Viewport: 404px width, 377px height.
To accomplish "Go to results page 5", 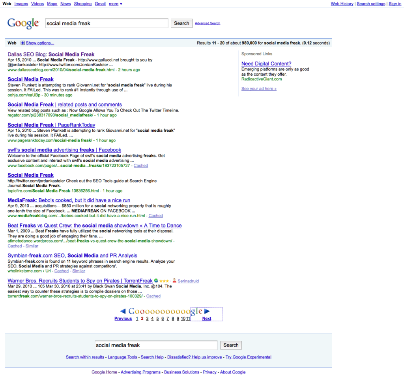I will [x=157, y=319].
